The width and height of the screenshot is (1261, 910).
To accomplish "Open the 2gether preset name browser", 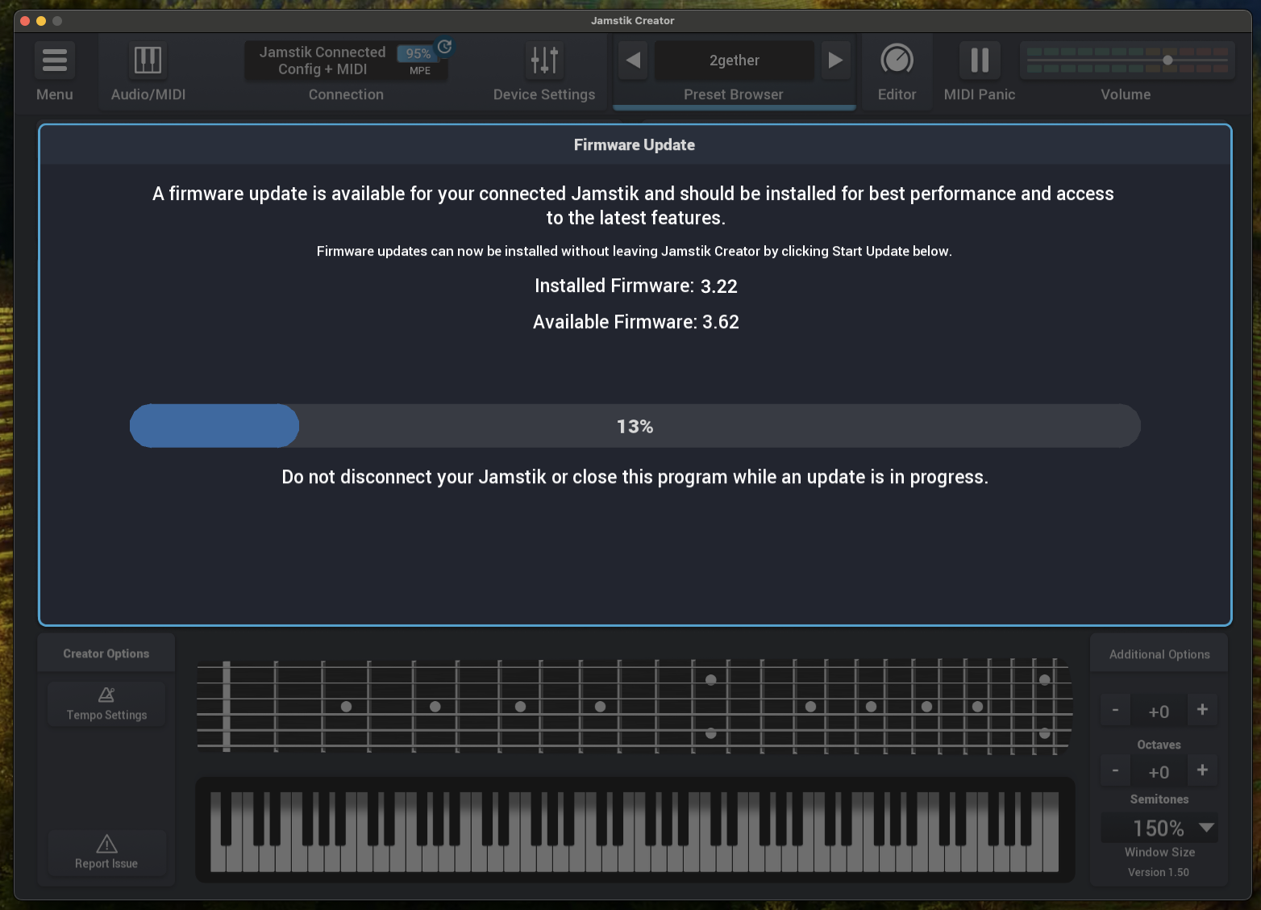I will pos(734,61).
